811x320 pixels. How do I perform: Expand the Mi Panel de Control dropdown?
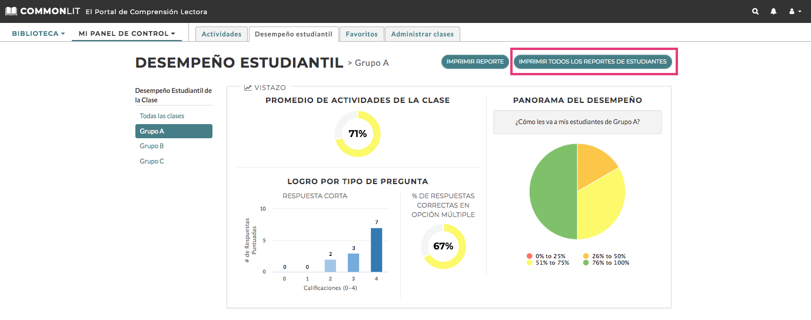click(x=127, y=34)
